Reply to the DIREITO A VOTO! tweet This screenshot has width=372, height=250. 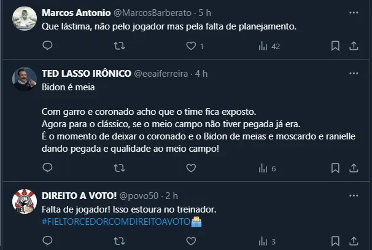click(48, 241)
